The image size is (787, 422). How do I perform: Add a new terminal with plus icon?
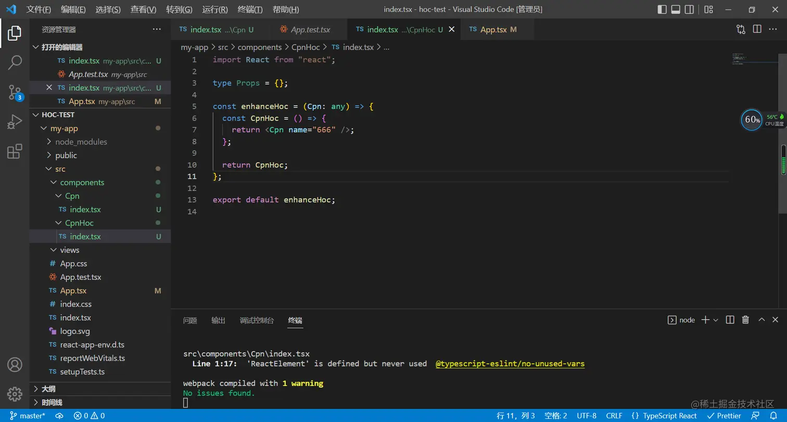(x=705, y=319)
